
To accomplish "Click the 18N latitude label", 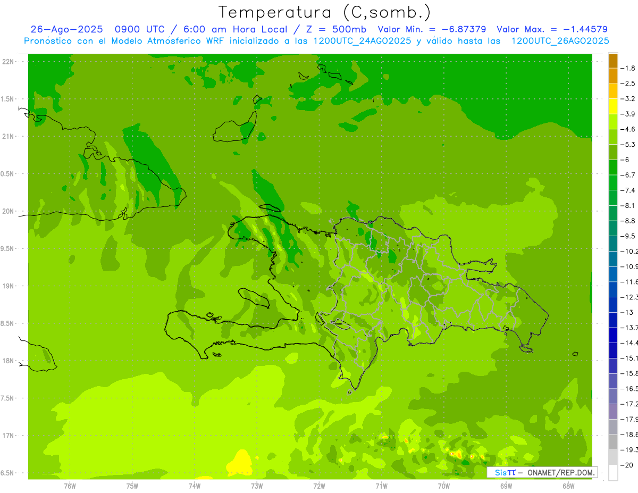I will 8,361.
